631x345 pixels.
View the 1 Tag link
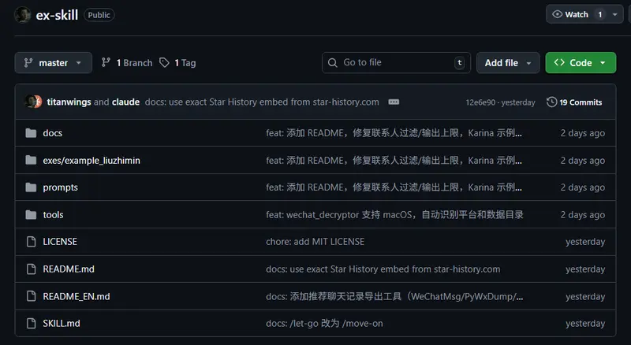(178, 63)
